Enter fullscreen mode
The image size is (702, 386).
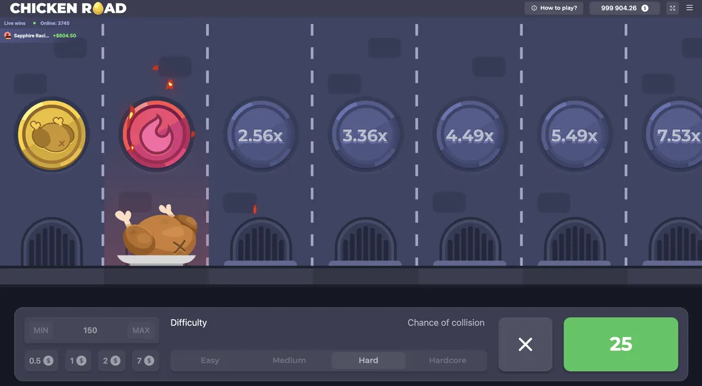[x=674, y=8]
